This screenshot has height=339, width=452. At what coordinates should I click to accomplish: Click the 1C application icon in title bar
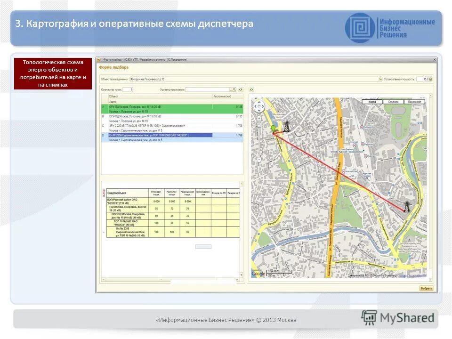click(x=99, y=60)
